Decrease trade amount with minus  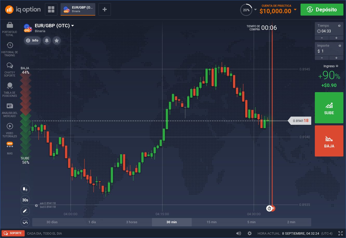322,58
